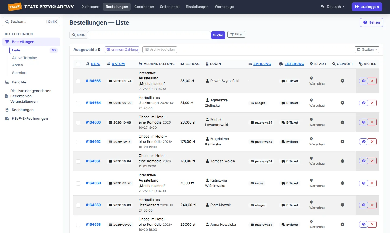The width and height of the screenshot is (390, 233).
Task: Go to Geschehen in top navigation
Action: tap(144, 7)
